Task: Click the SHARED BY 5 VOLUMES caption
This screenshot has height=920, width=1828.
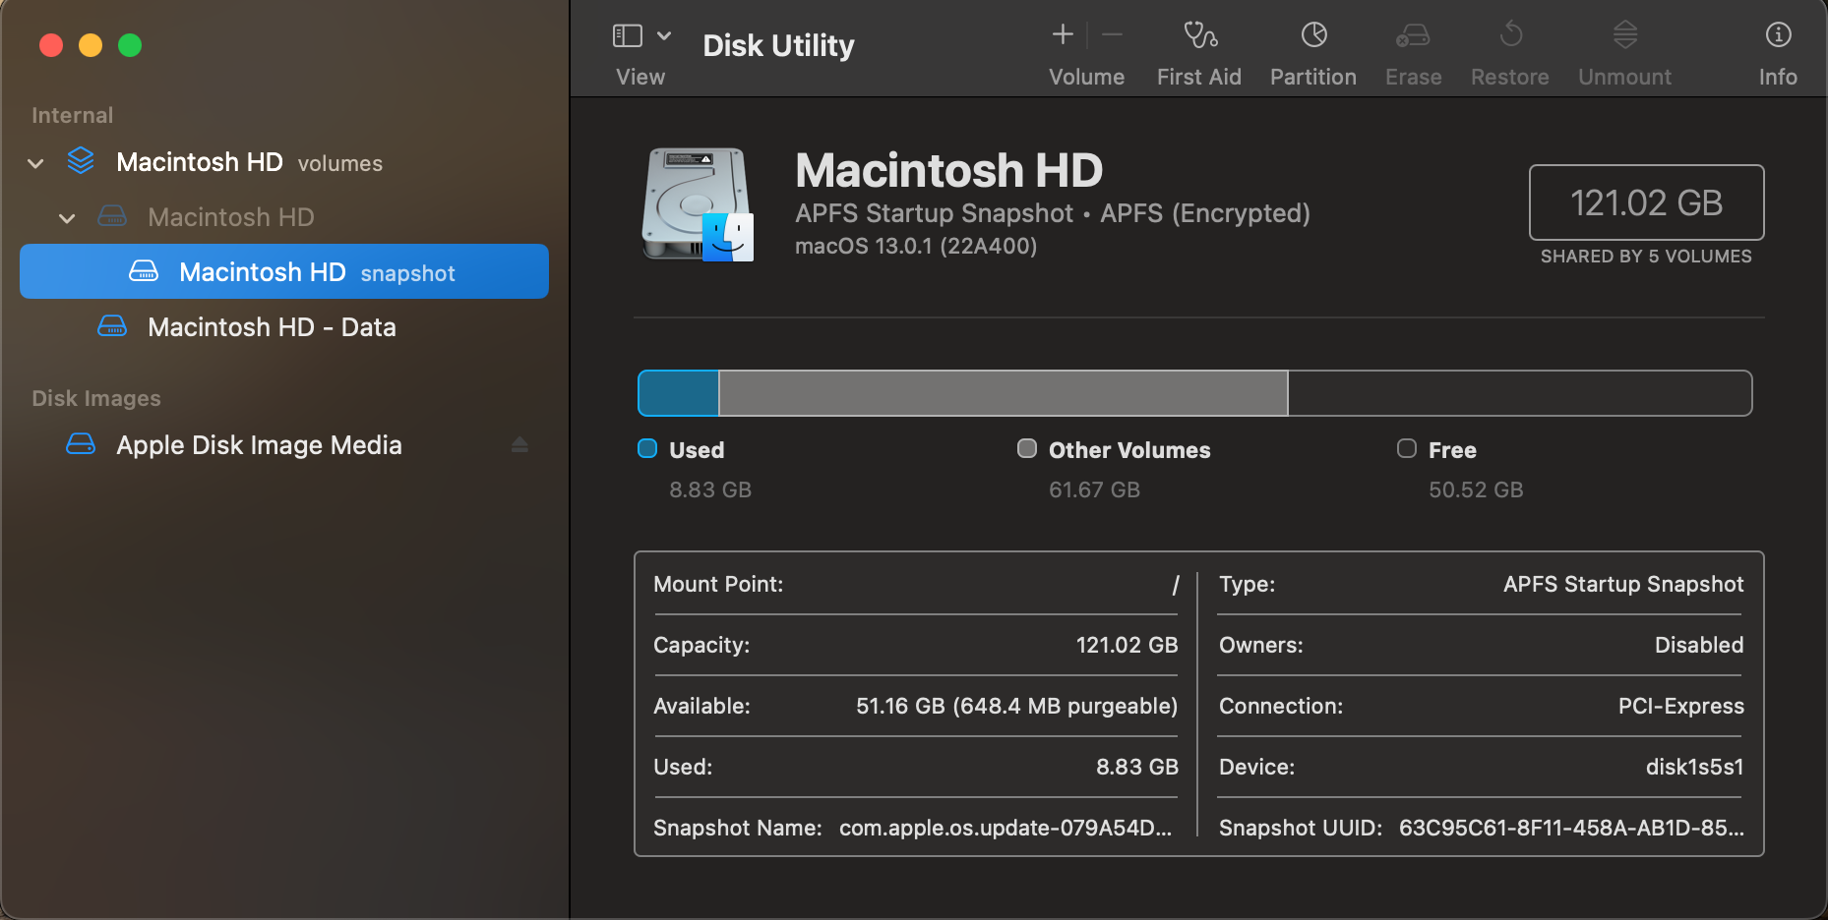Action: (x=1646, y=257)
